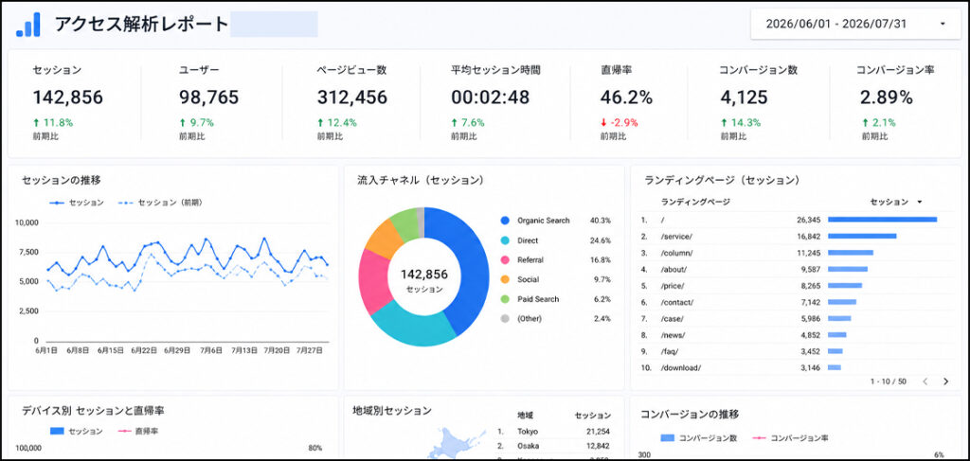
Task: Click the red -2.9% bounce rate change
Action: pyautogui.click(x=619, y=122)
